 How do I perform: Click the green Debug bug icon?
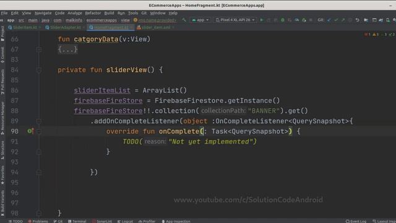pyautogui.click(x=283, y=20)
